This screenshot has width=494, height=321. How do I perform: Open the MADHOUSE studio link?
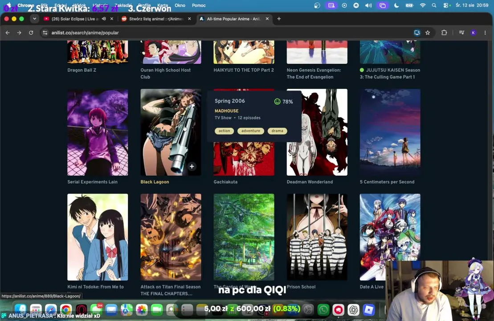pos(227,111)
